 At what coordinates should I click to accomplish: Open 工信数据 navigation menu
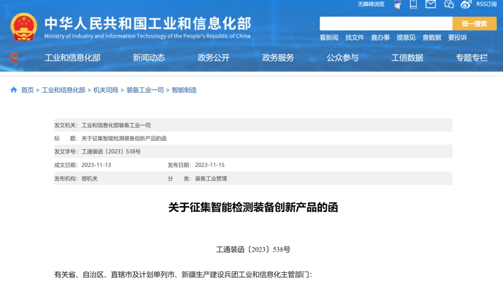point(407,57)
